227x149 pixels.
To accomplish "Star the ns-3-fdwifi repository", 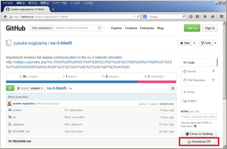I will (185, 43).
